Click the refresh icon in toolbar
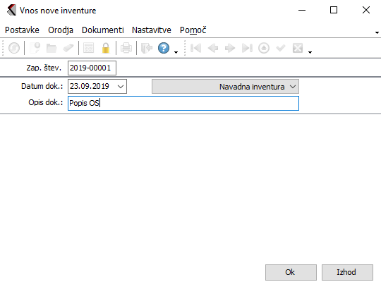The height and width of the screenshot is (282, 381). 14,48
